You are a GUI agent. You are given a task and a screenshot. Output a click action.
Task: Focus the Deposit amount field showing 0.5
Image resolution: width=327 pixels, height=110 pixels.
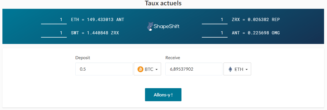pyautogui.click(x=104, y=69)
